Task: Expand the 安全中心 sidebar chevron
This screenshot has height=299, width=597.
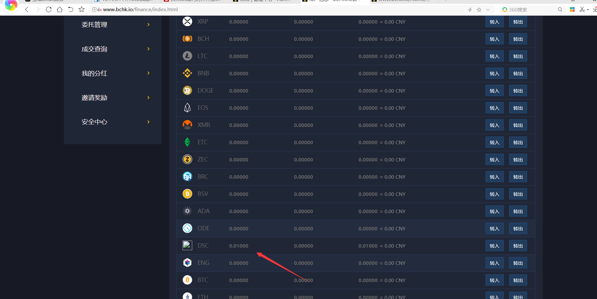Action: [148, 122]
